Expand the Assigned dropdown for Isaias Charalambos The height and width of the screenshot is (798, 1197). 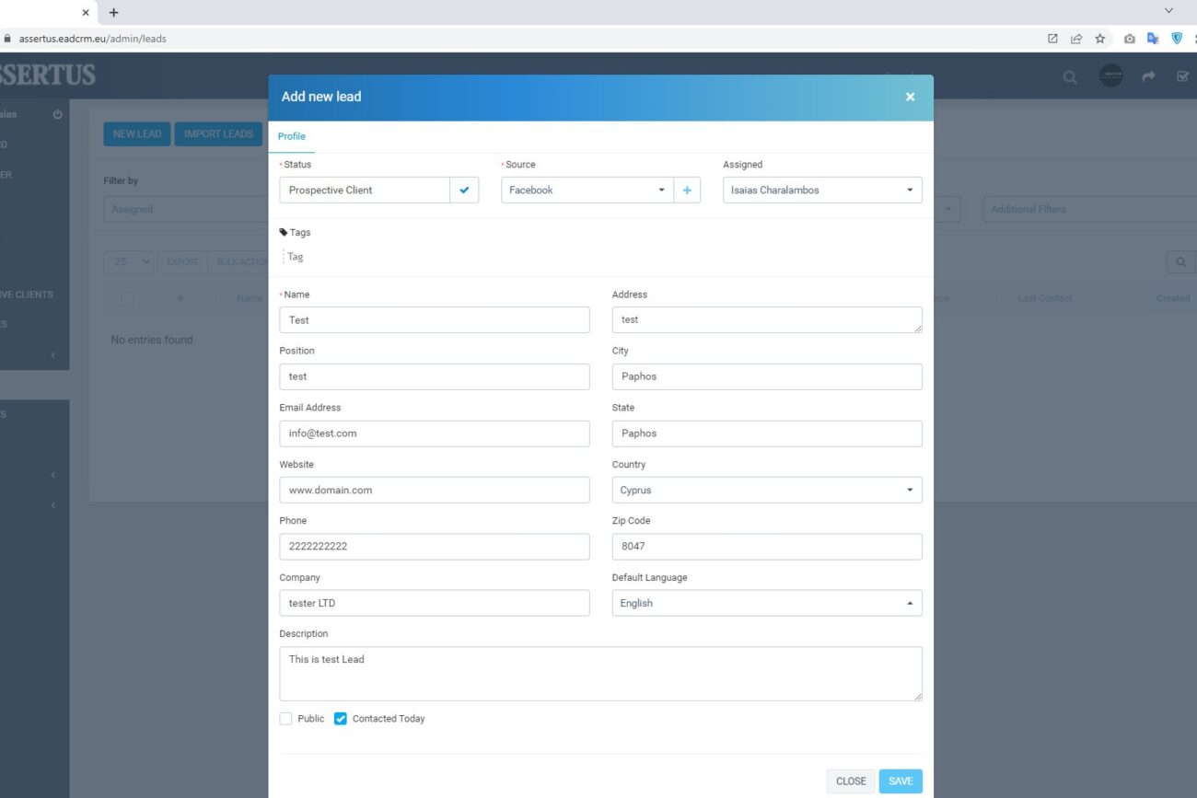[821, 191]
